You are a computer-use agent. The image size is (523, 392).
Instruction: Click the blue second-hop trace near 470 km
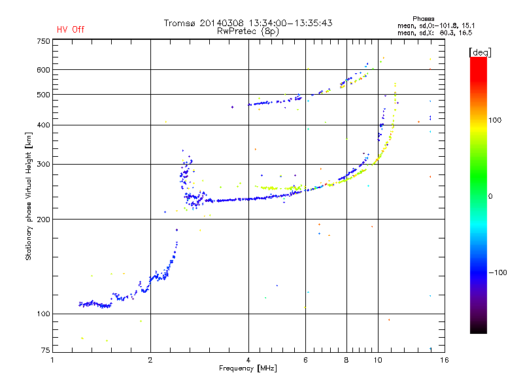coord(275,101)
